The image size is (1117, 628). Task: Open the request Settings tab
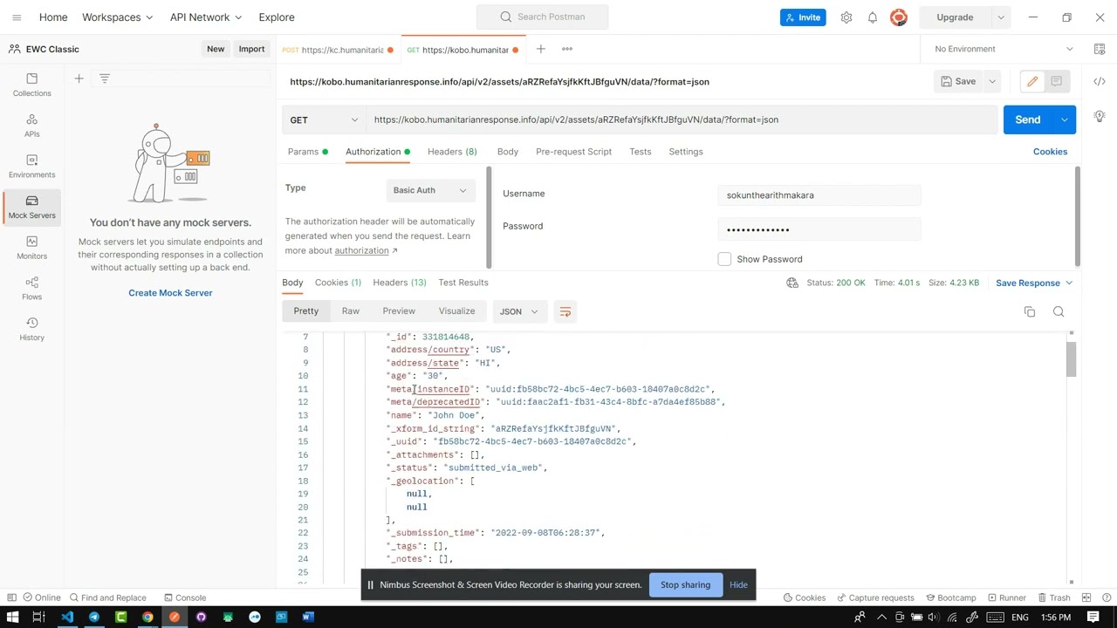click(x=686, y=152)
